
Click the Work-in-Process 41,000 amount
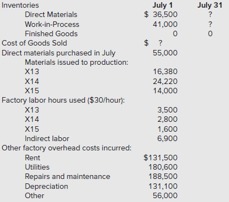[165, 24]
